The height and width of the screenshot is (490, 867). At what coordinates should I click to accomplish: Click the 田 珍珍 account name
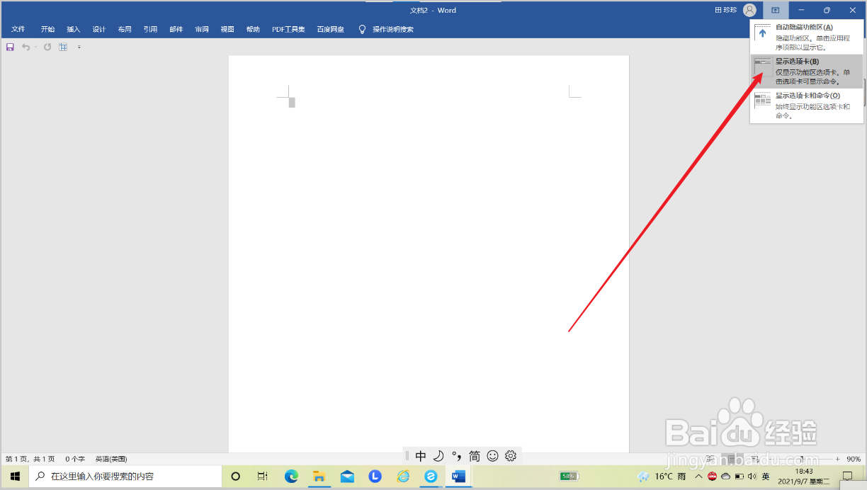(x=727, y=10)
